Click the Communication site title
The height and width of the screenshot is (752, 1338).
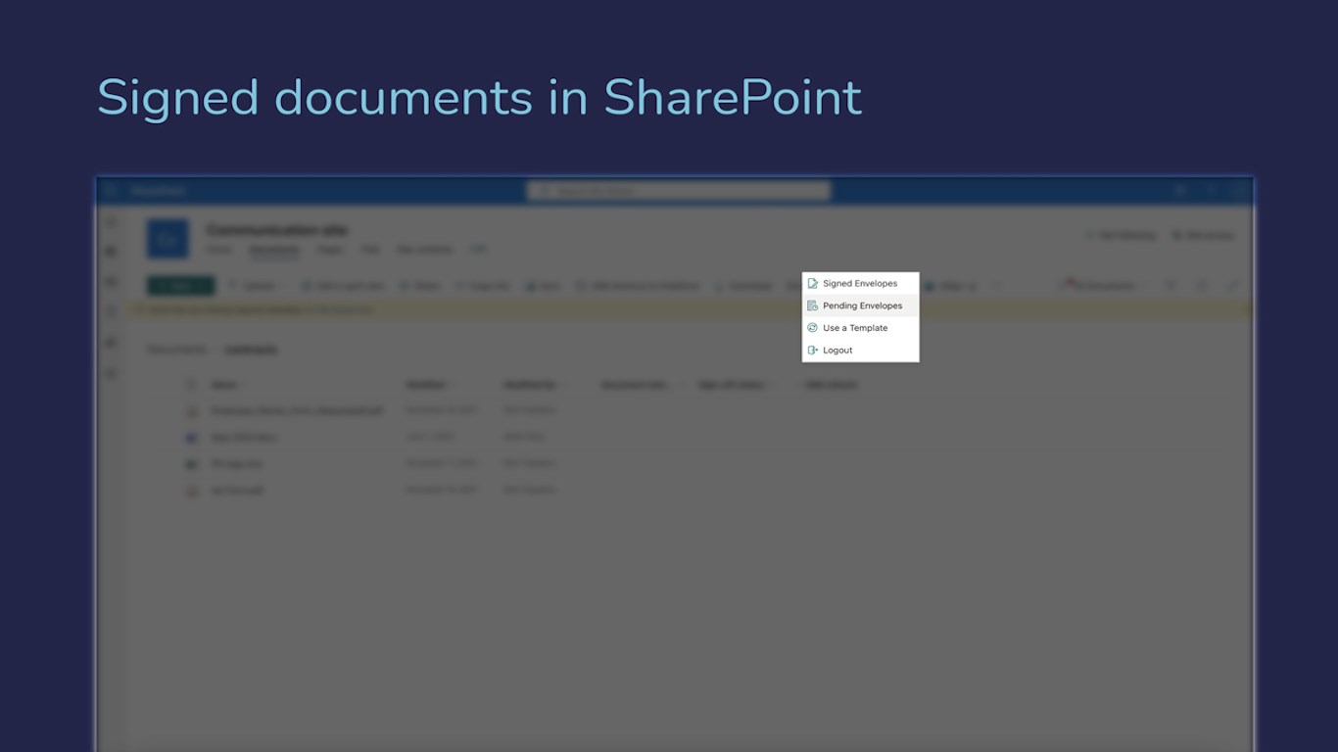[277, 230]
